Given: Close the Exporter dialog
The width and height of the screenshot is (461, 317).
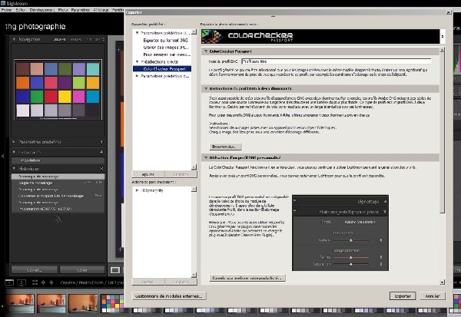Looking at the screenshot, I should [x=449, y=12].
